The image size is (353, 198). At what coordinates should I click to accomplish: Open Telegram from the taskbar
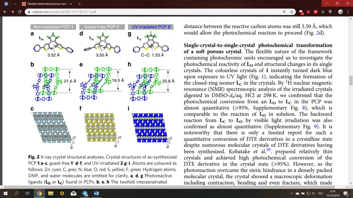coord(85,193)
